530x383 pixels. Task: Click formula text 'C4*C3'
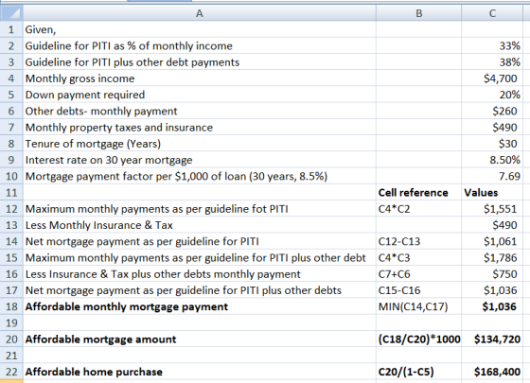[x=394, y=257]
